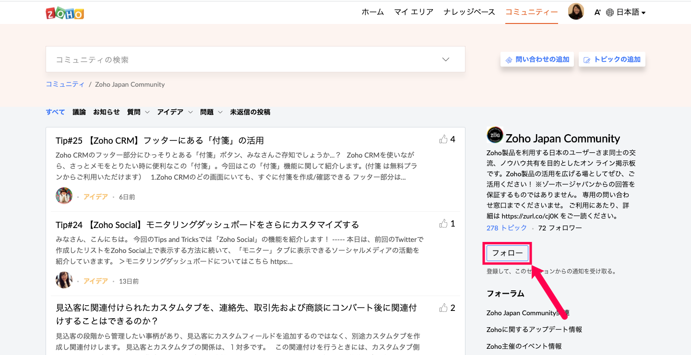Expand the community search dropdown chevron
The height and width of the screenshot is (355, 691).
coord(446,59)
